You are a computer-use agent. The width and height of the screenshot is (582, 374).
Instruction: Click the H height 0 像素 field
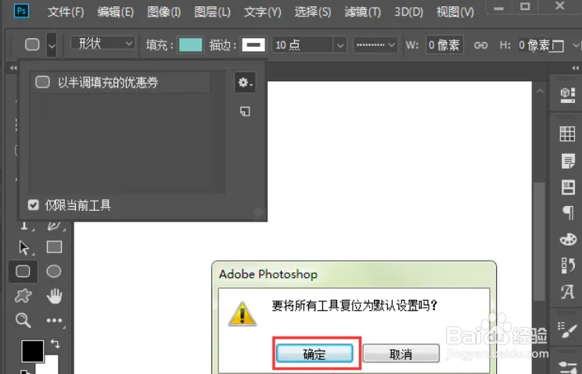pyautogui.click(x=533, y=45)
